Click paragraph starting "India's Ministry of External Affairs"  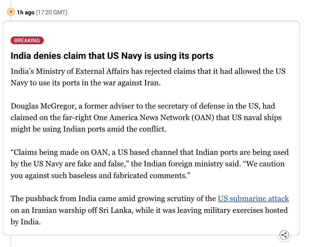[148, 77]
